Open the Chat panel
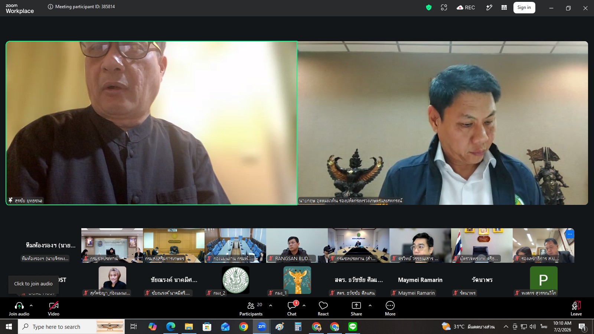This screenshot has height=334, width=594. point(292,308)
